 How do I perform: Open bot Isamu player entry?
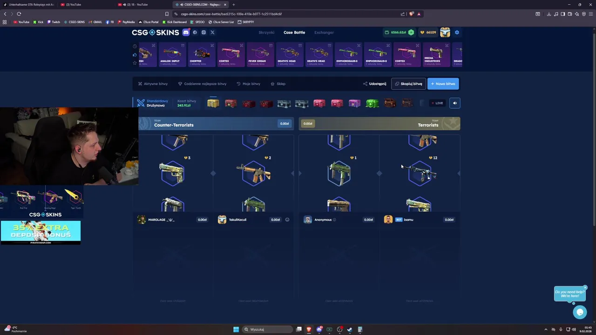(408, 220)
